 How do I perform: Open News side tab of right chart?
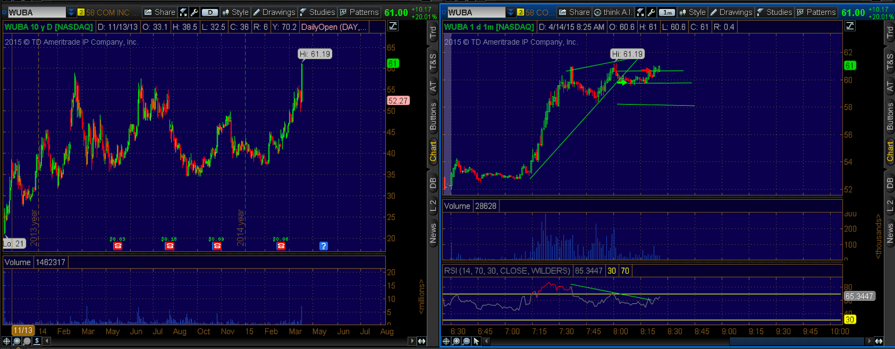point(890,233)
